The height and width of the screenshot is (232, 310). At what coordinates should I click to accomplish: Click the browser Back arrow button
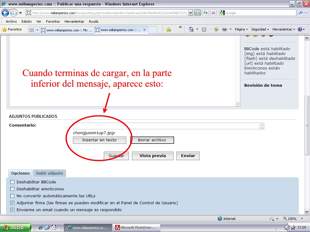[5, 13]
